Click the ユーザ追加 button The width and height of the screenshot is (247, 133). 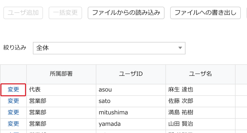point(23,13)
